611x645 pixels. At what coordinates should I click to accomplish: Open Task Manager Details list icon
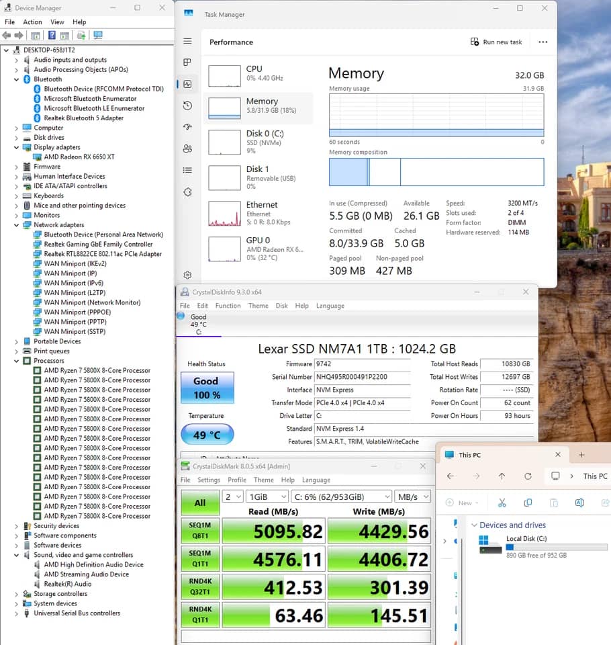point(187,170)
